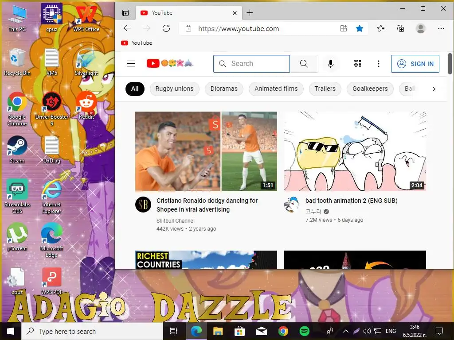Click the YouTube page vertical scrollbar

click(x=450, y=64)
